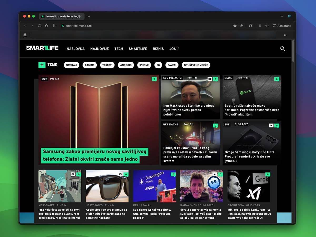Open the Samsung foldable phone headline article

point(94,155)
